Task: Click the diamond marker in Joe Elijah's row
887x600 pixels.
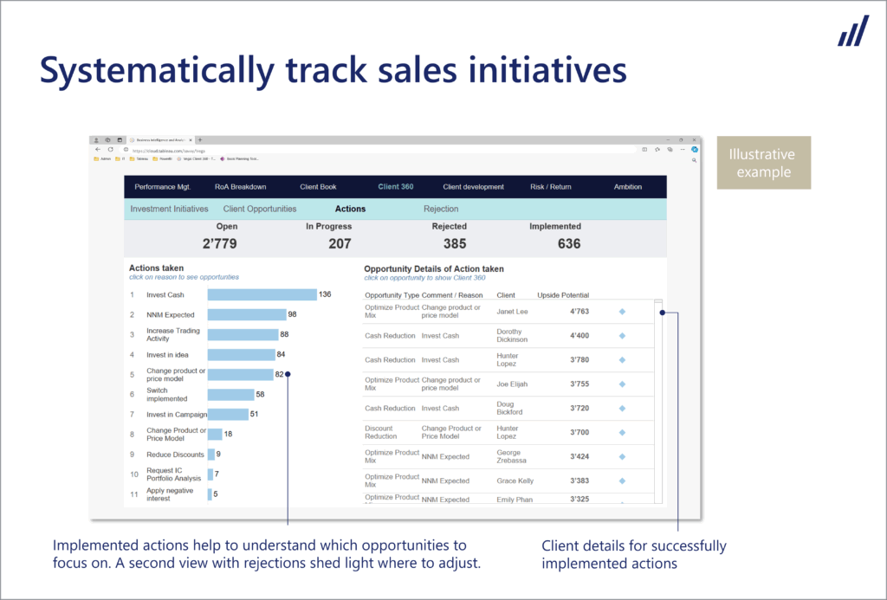Action: click(622, 384)
